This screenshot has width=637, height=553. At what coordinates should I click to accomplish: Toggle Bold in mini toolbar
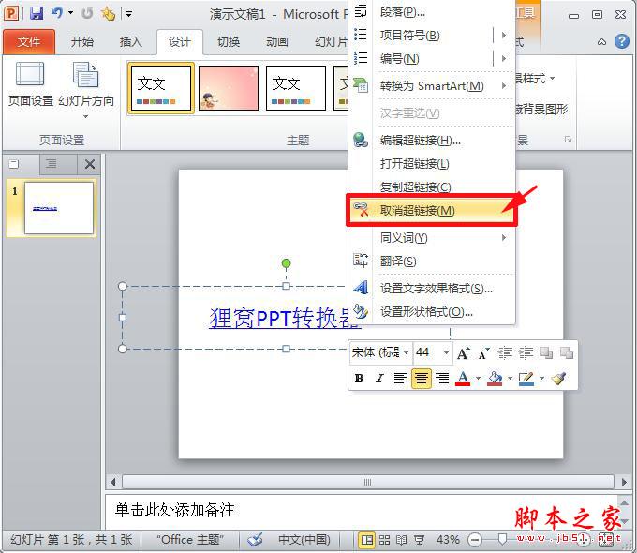click(x=359, y=379)
